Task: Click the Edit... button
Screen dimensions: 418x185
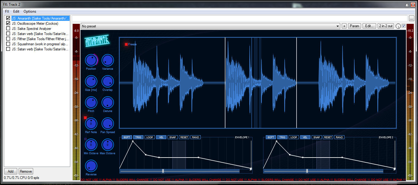Action: (x=369, y=26)
